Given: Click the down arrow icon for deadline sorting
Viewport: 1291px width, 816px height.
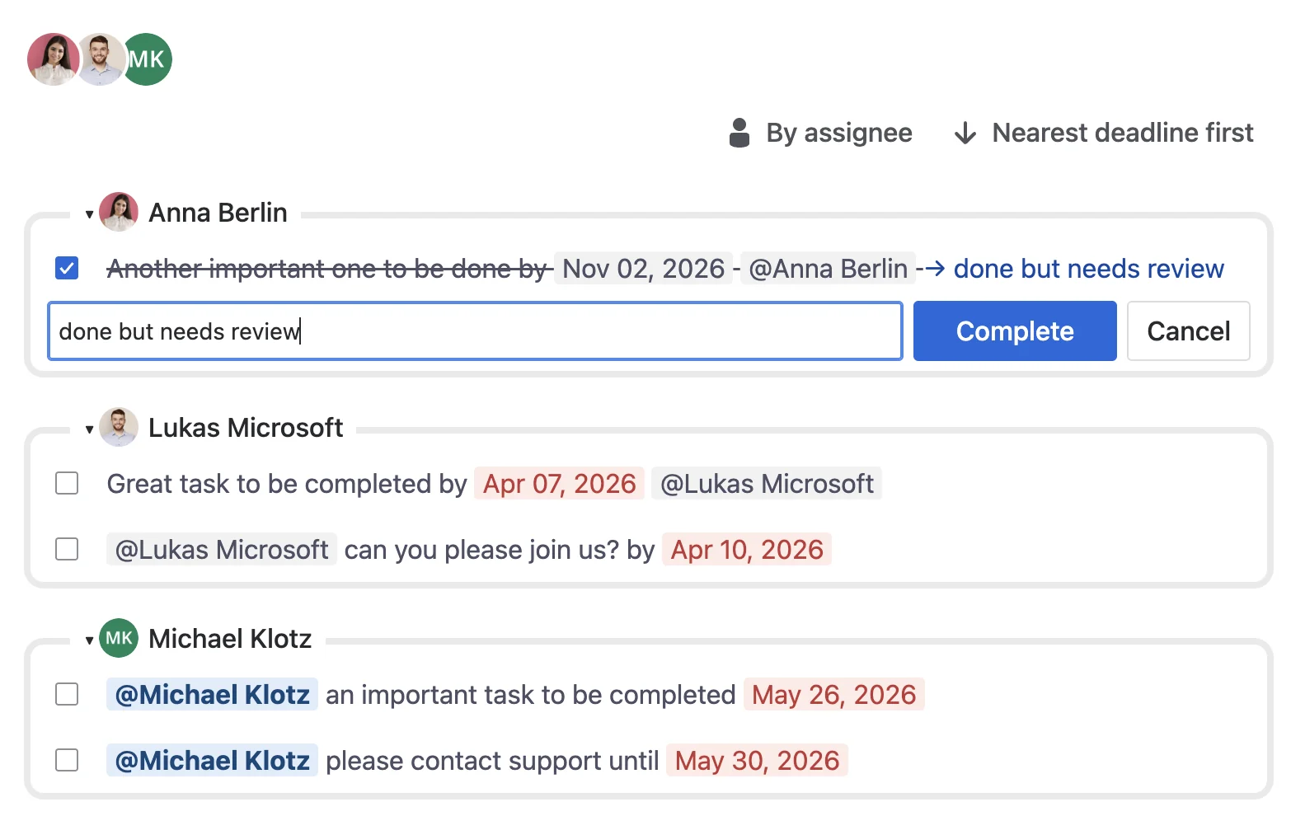Looking at the screenshot, I should pos(965,133).
